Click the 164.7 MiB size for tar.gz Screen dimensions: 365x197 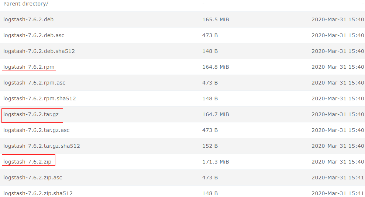[x=216, y=114]
